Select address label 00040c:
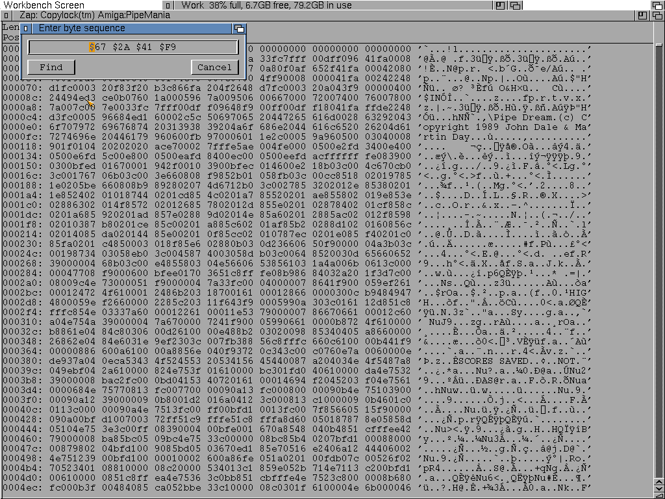 [x=23, y=410]
